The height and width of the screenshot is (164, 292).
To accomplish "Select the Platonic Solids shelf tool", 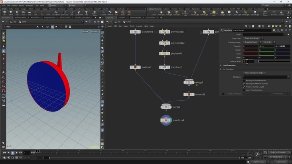I will coord(95,13).
